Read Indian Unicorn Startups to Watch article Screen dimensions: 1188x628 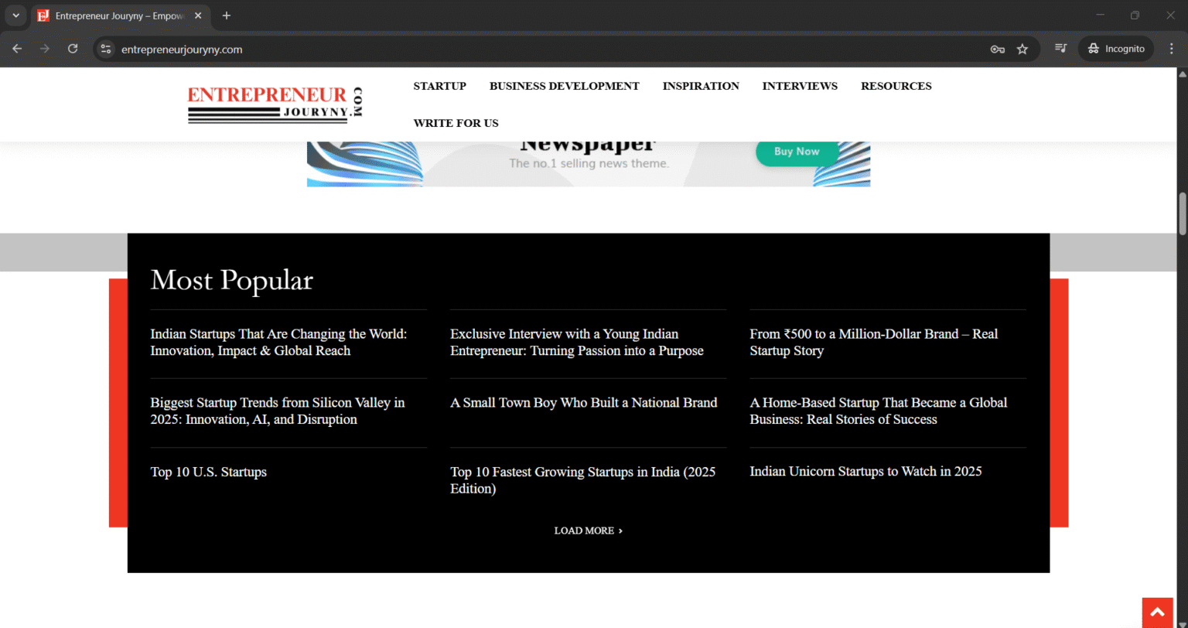[x=865, y=471]
